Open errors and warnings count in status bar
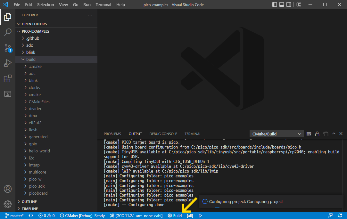347x219 pixels. 46,216
